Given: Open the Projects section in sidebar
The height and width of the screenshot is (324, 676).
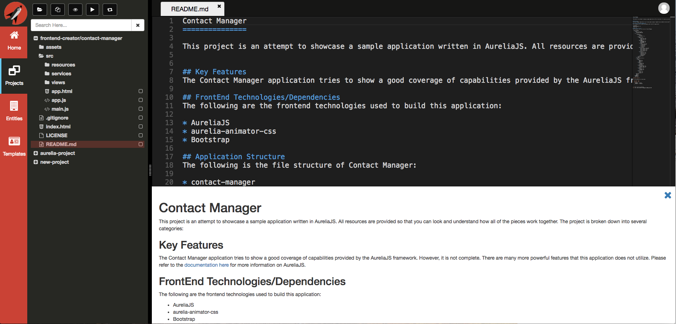Looking at the screenshot, I should coord(14,76).
